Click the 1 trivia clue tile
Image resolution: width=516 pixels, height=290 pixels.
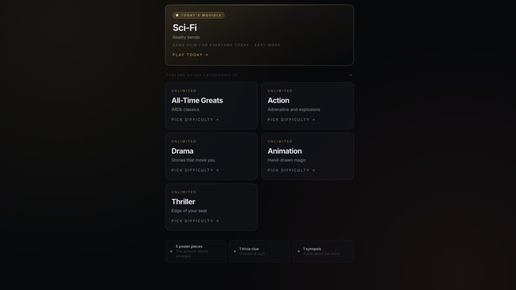pos(259,251)
